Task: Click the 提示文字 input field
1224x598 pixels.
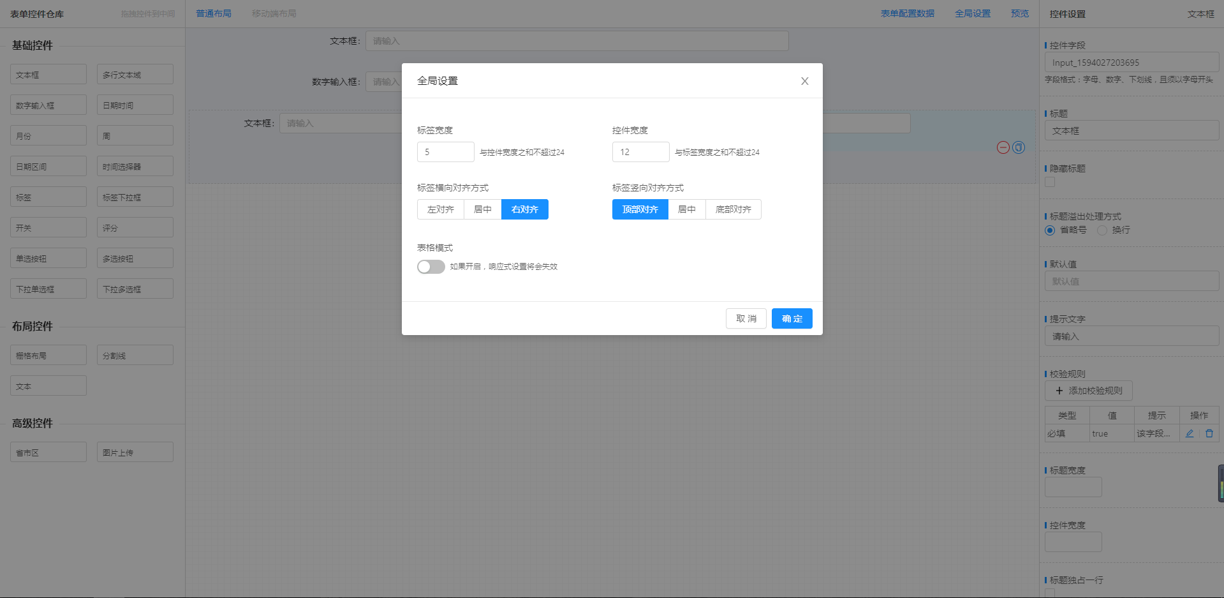Action: (x=1132, y=336)
